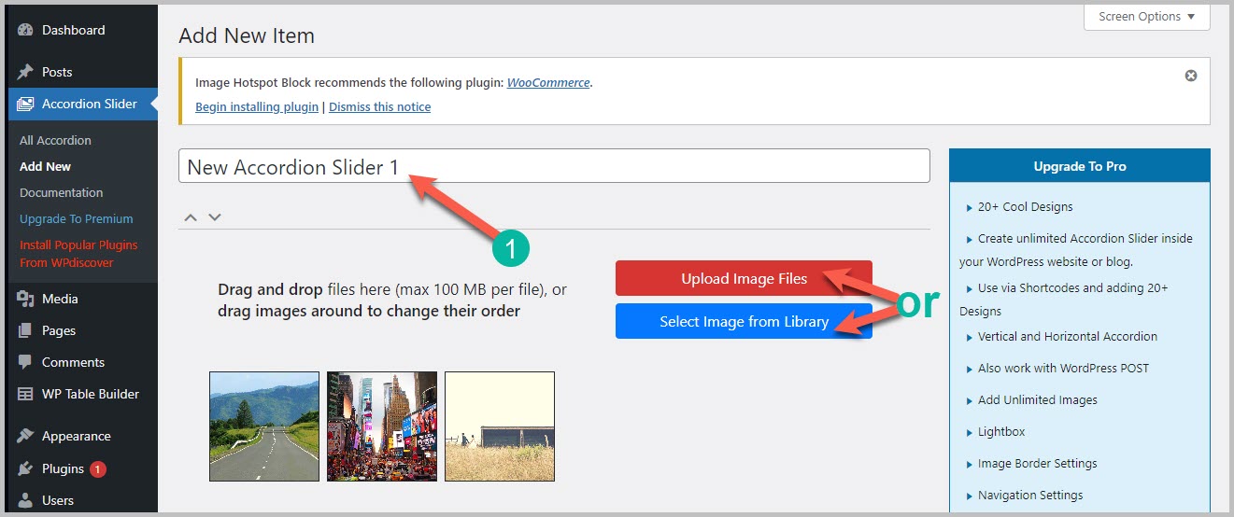Click 'Vertical and Horizontal Accordion' text
Viewport: 1234px width, 517px height.
(1068, 336)
